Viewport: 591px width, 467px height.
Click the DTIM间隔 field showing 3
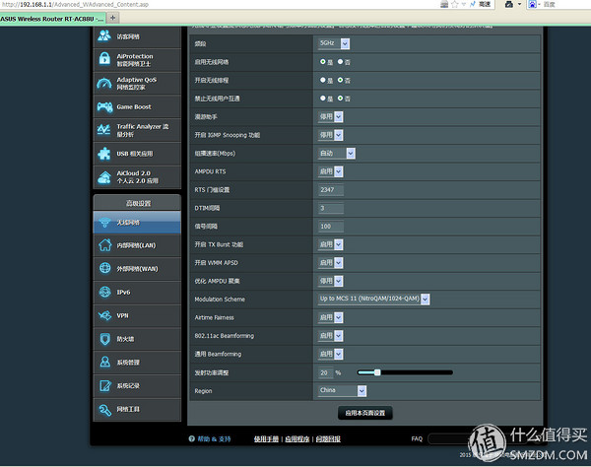331,208
